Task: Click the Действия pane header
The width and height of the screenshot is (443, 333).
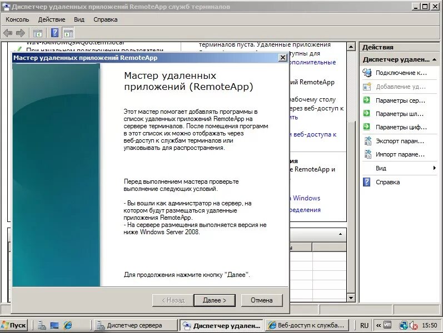Action: point(399,47)
